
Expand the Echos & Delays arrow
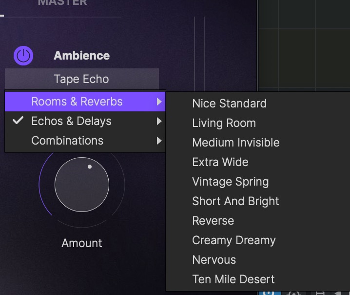[x=159, y=122]
